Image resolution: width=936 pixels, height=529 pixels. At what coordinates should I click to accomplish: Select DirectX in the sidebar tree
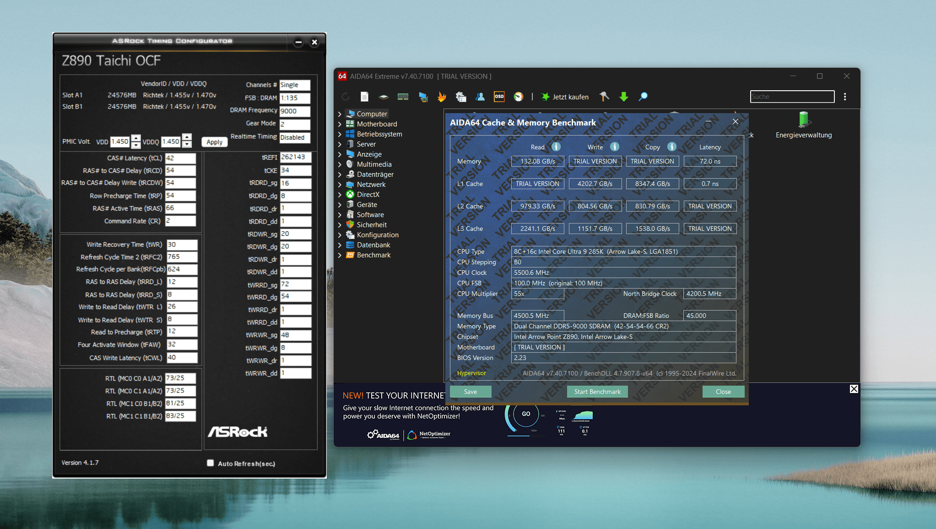368,195
